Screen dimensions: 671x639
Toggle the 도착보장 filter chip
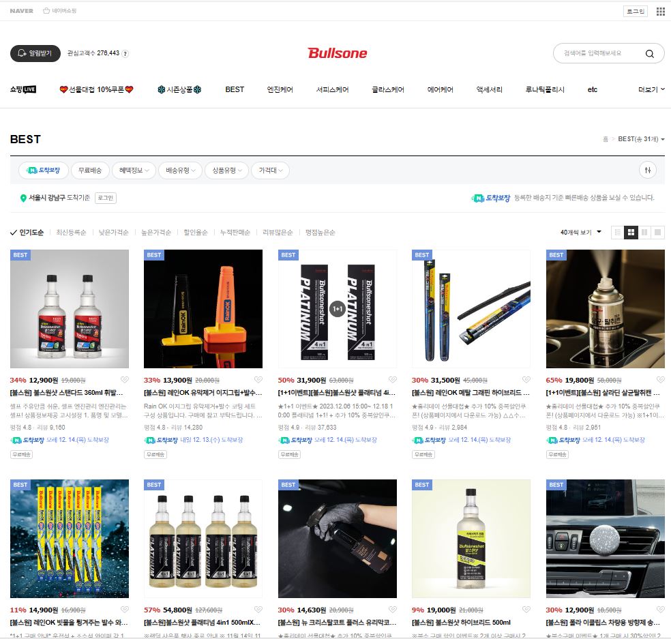43,170
